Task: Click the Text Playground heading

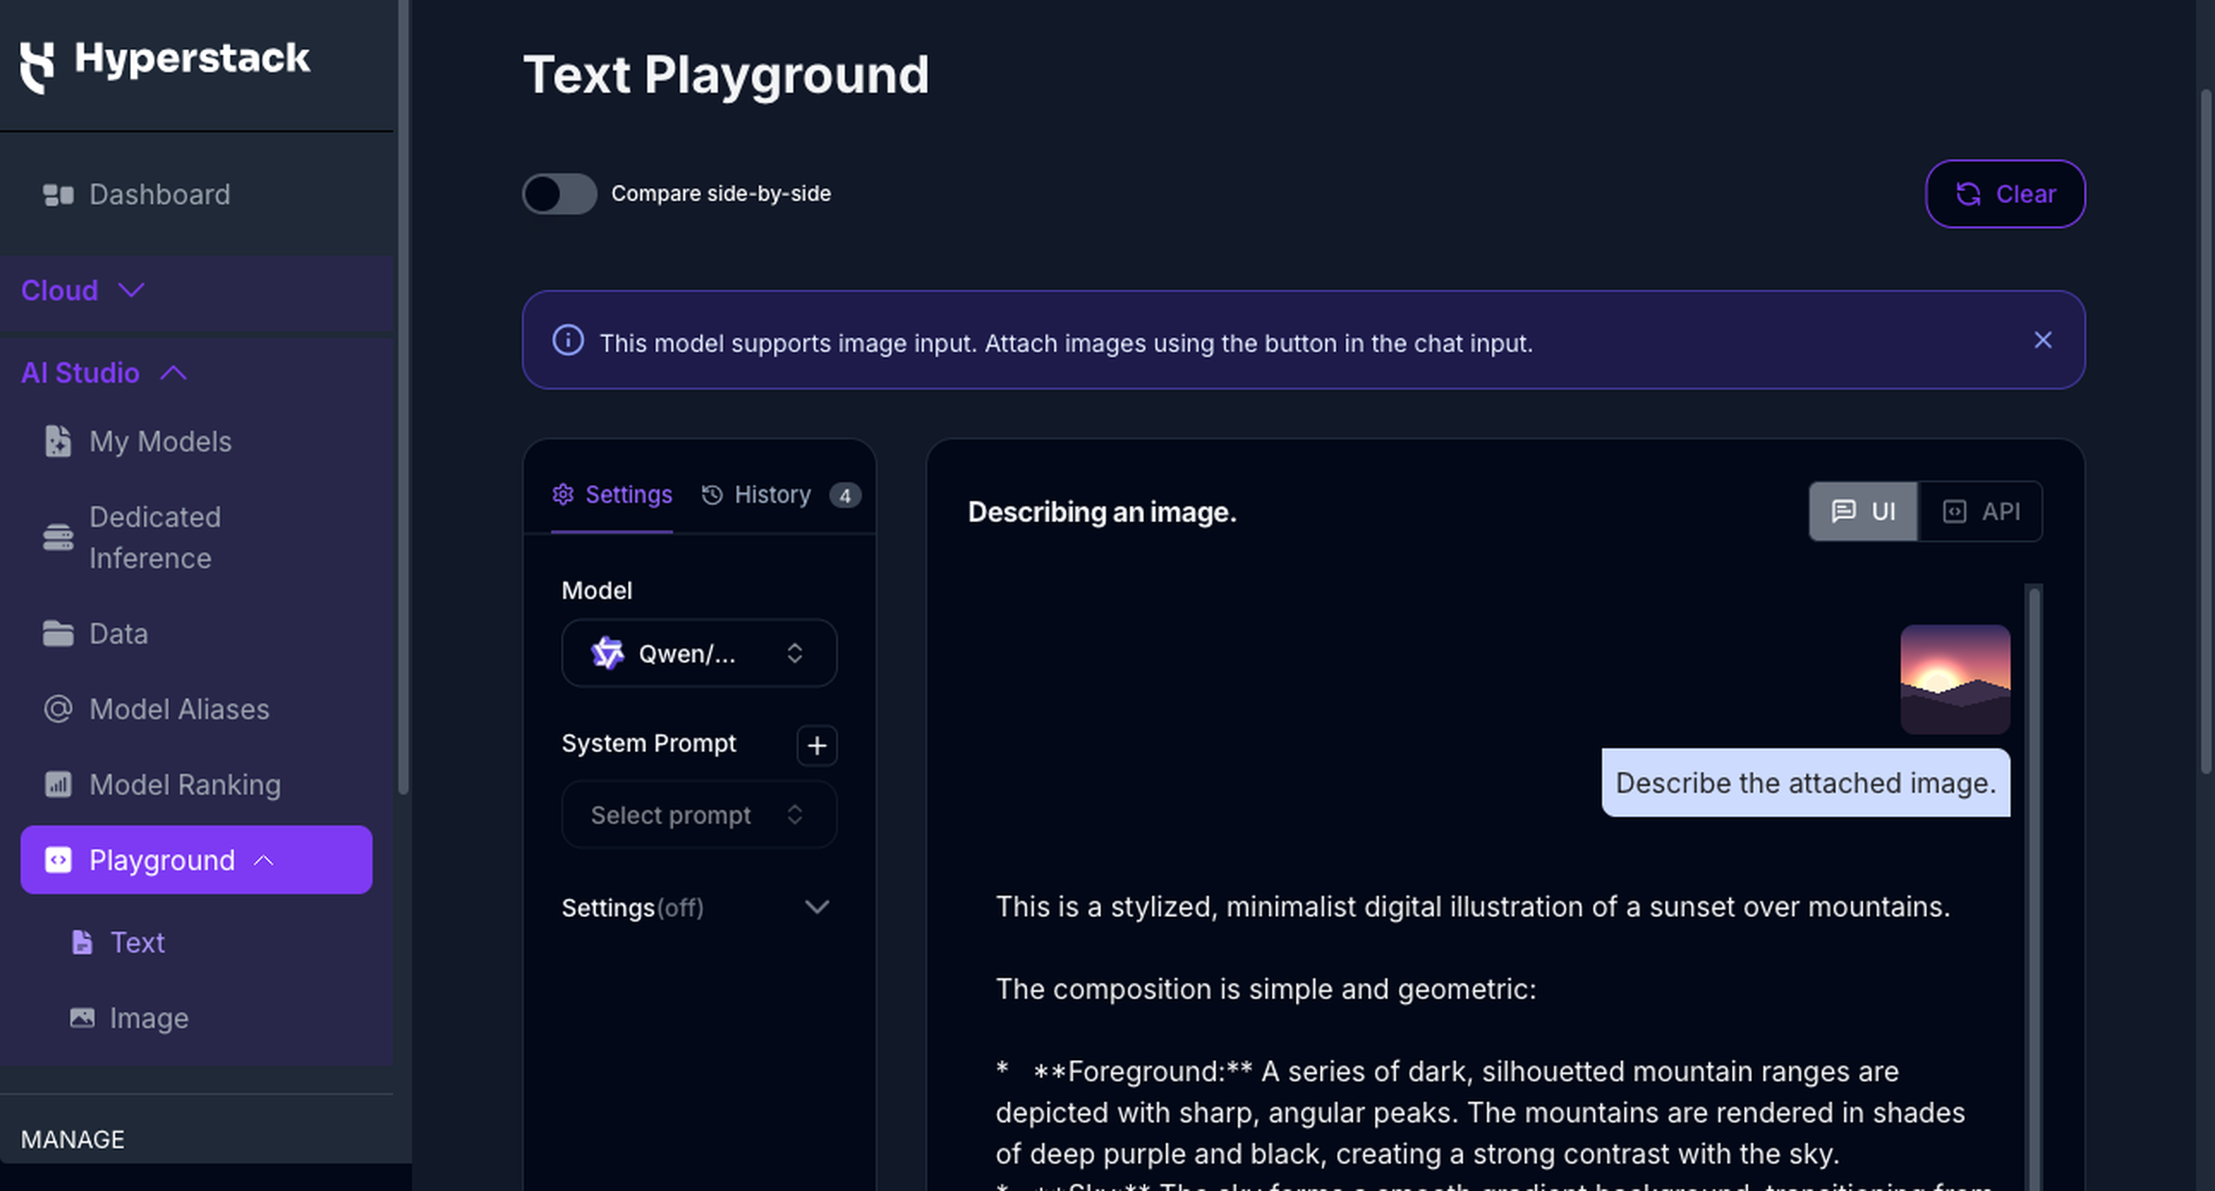Action: pyautogui.click(x=726, y=75)
